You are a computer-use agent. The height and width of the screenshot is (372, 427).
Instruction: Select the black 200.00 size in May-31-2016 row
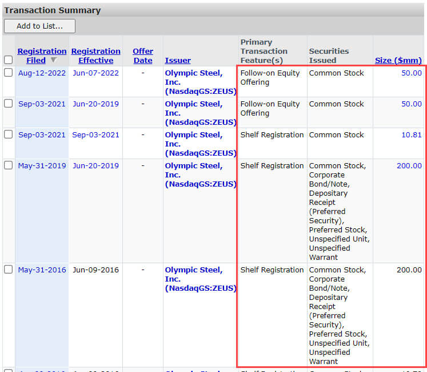409,270
